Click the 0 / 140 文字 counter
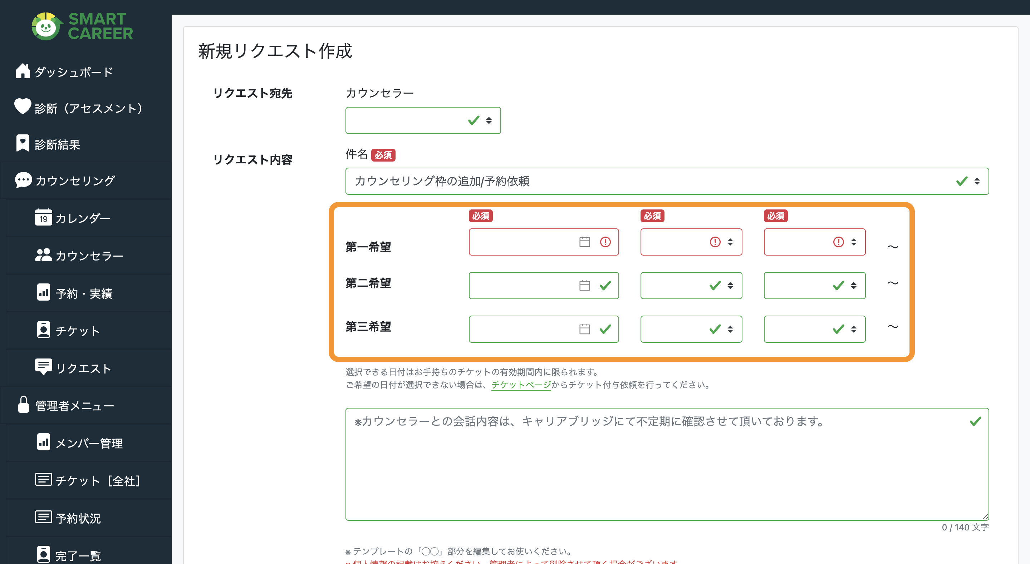The image size is (1030, 564). [965, 527]
